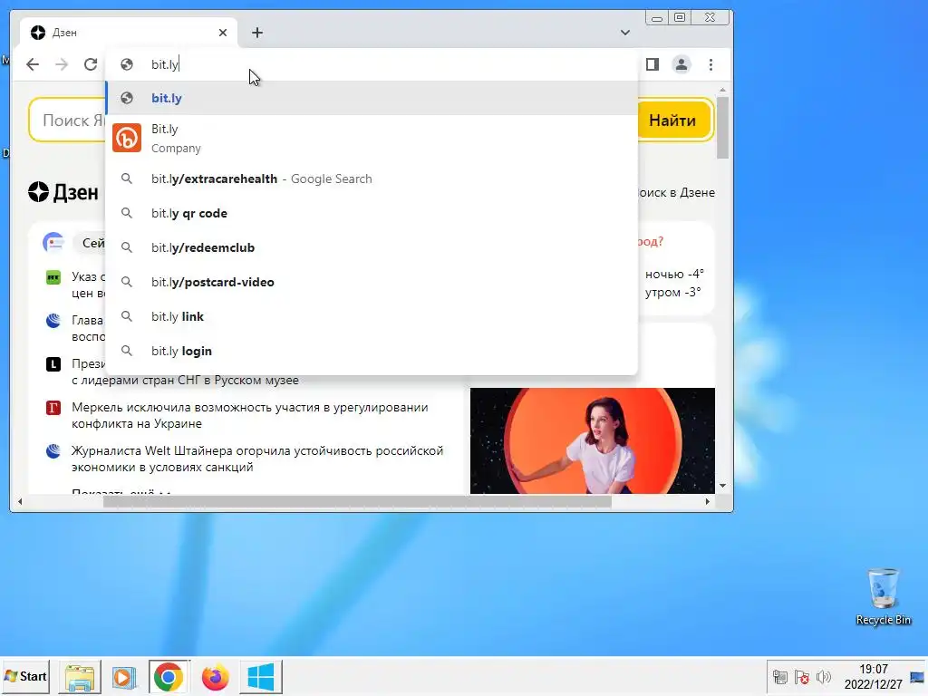Select the bit.ly/redeemclub suggestion
Image resolution: width=928 pixels, height=696 pixels.
click(372, 247)
